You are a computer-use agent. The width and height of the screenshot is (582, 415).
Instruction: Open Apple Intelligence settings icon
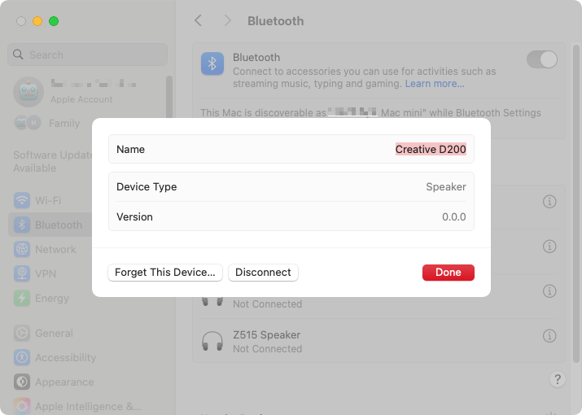(x=22, y=407)
